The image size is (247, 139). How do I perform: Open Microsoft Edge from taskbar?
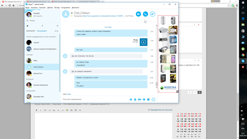[x=243, y=19]
